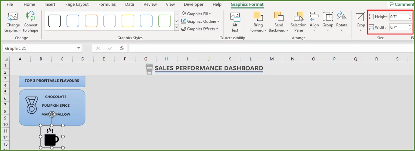This screenshot has height=151, width=415.
Task: Apply the blue outline graphics style
Action: point(73,21)
